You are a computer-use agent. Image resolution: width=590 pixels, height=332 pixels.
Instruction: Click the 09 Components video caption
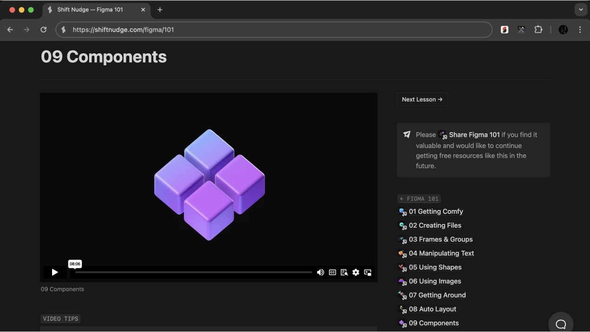pos(62,289)
